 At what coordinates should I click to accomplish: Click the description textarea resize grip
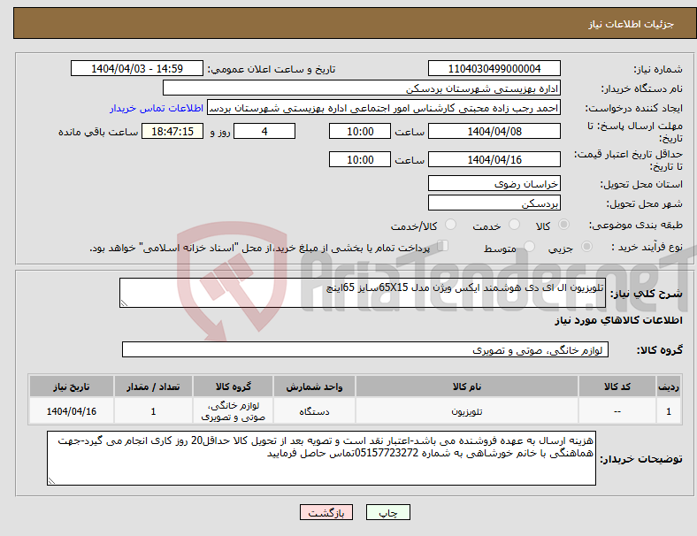click(x=124, y=303)
